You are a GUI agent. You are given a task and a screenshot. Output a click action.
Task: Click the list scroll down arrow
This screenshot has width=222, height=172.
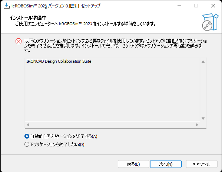pyautogui.click(x=203, y=119)
